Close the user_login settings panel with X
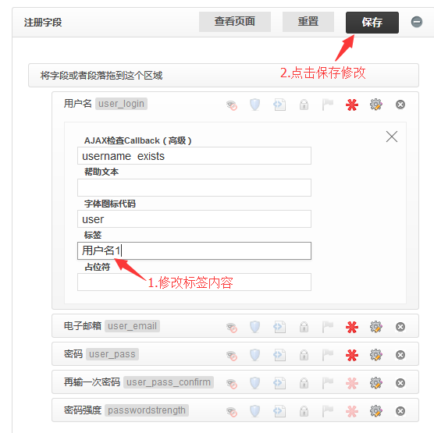Image resolution: width=434 pixels, height=433 pixels. (x=392, y=137)
